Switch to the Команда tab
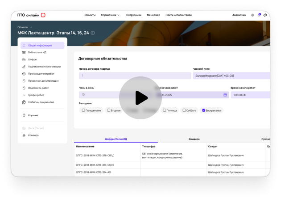This screenshot has width=281, height=202. (194, 139)
